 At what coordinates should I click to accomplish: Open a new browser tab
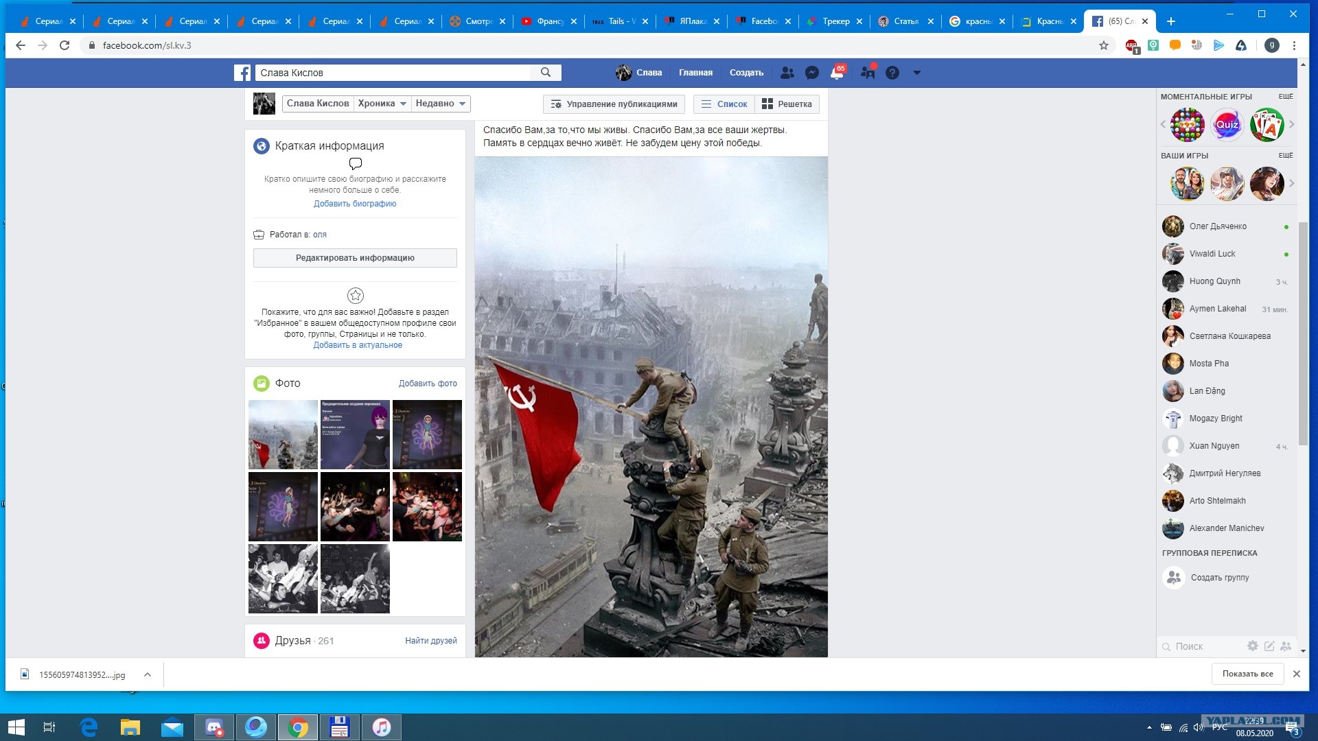(1171, 21)
